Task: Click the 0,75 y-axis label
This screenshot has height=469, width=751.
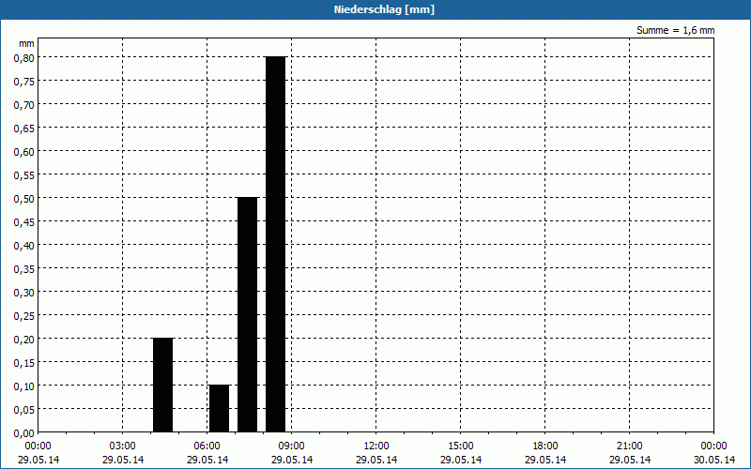Action: click(x=24, y=82)
